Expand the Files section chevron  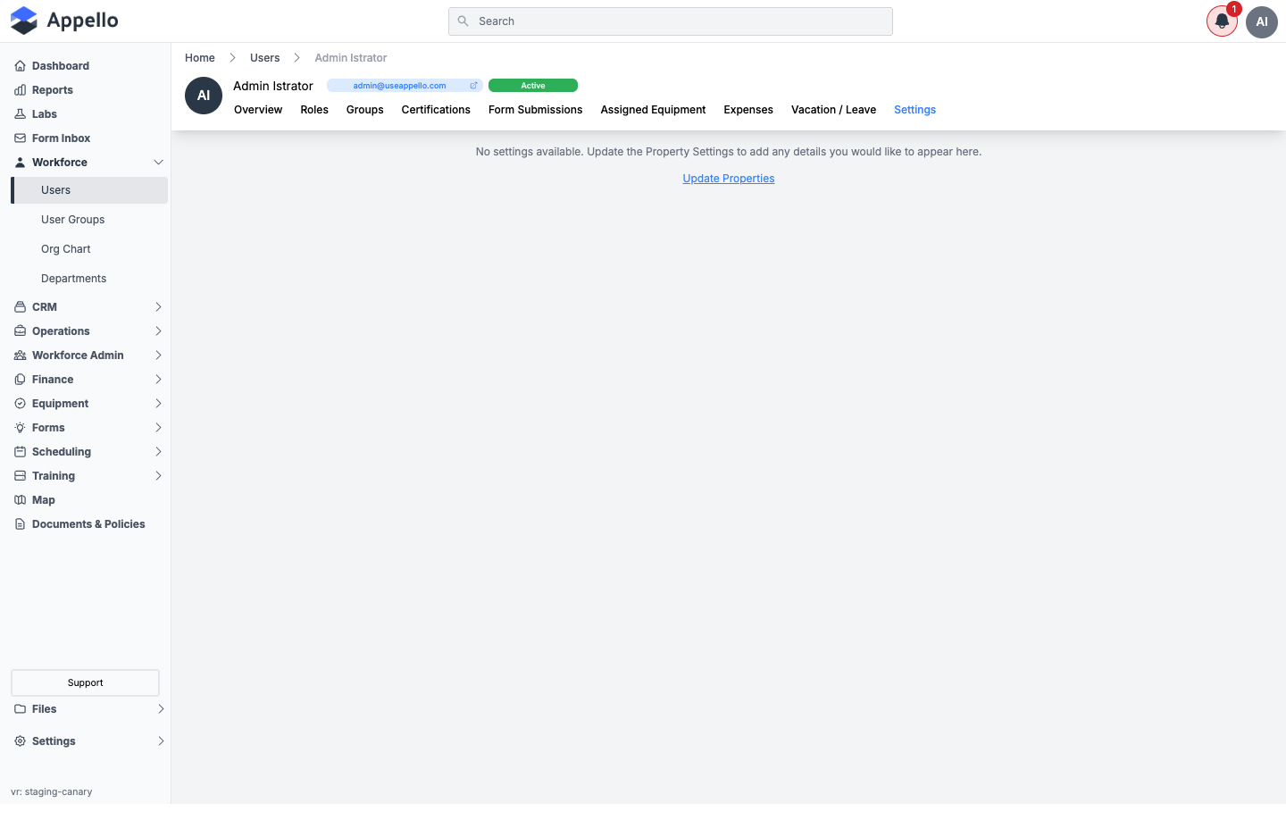point(161,709)
